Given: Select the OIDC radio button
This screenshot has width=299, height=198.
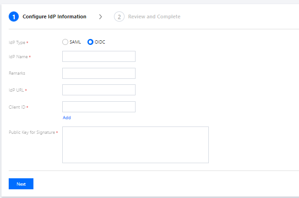Looking at the screenshot, I should tap(90, 42).
